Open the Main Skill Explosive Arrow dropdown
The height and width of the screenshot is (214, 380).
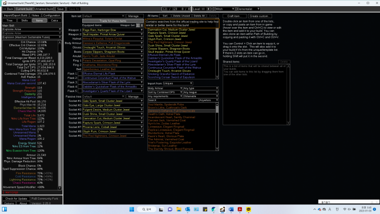pyautogui.click(x=32, y=29)
